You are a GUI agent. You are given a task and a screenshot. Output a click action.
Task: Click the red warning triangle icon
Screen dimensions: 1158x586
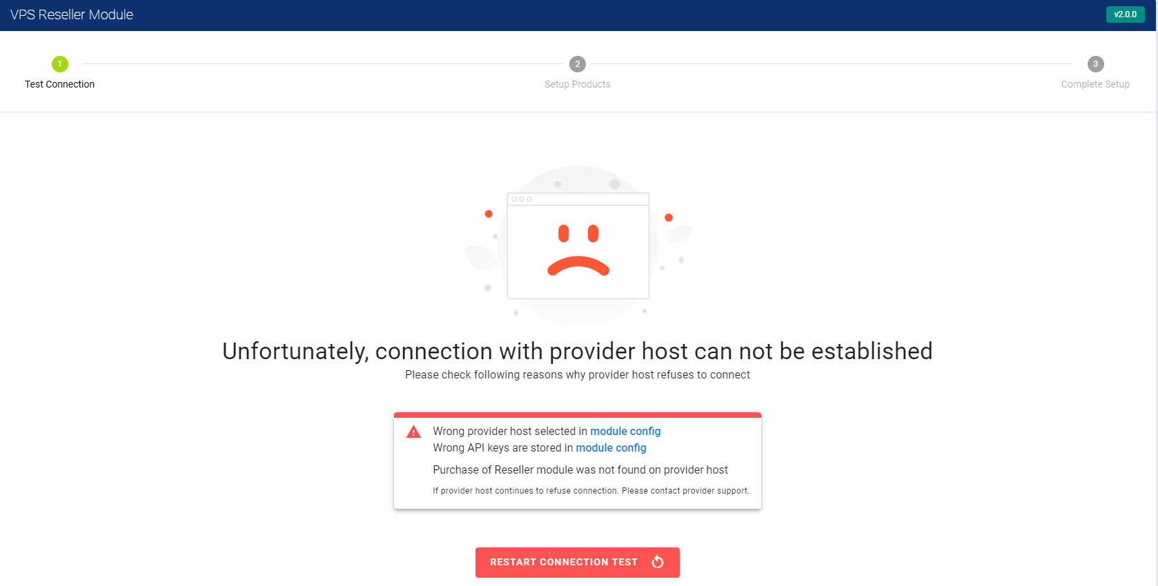pyautogui.click(x=413, y=432)
